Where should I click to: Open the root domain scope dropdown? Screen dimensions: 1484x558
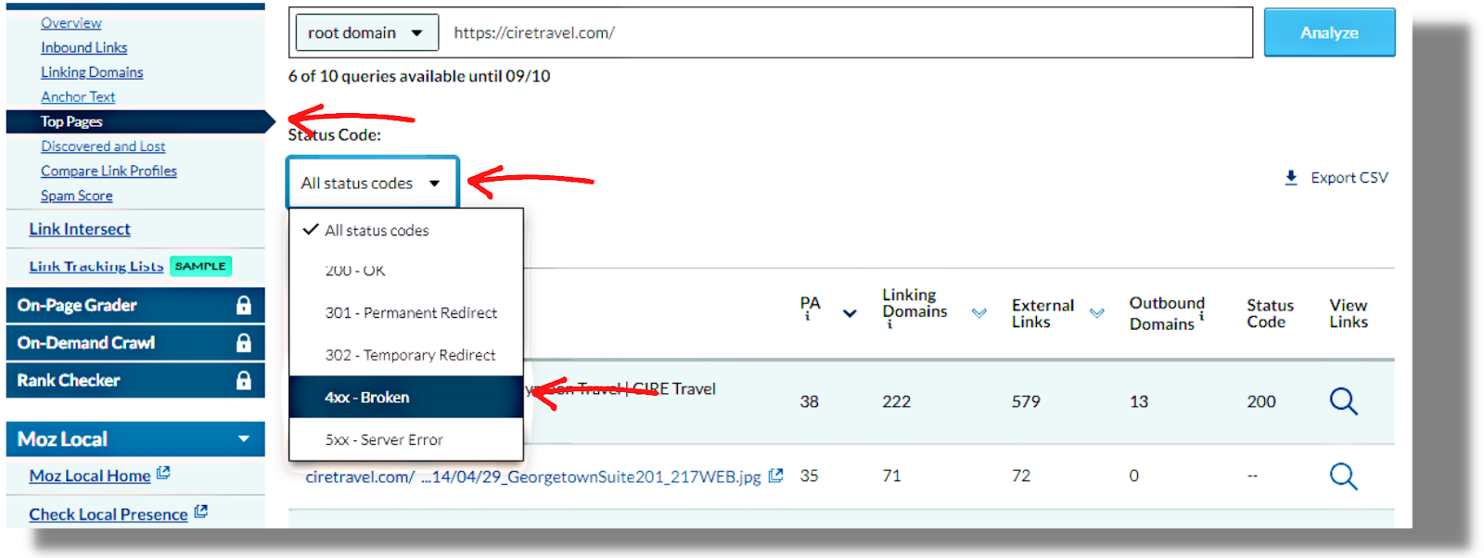tap(366, 32)
